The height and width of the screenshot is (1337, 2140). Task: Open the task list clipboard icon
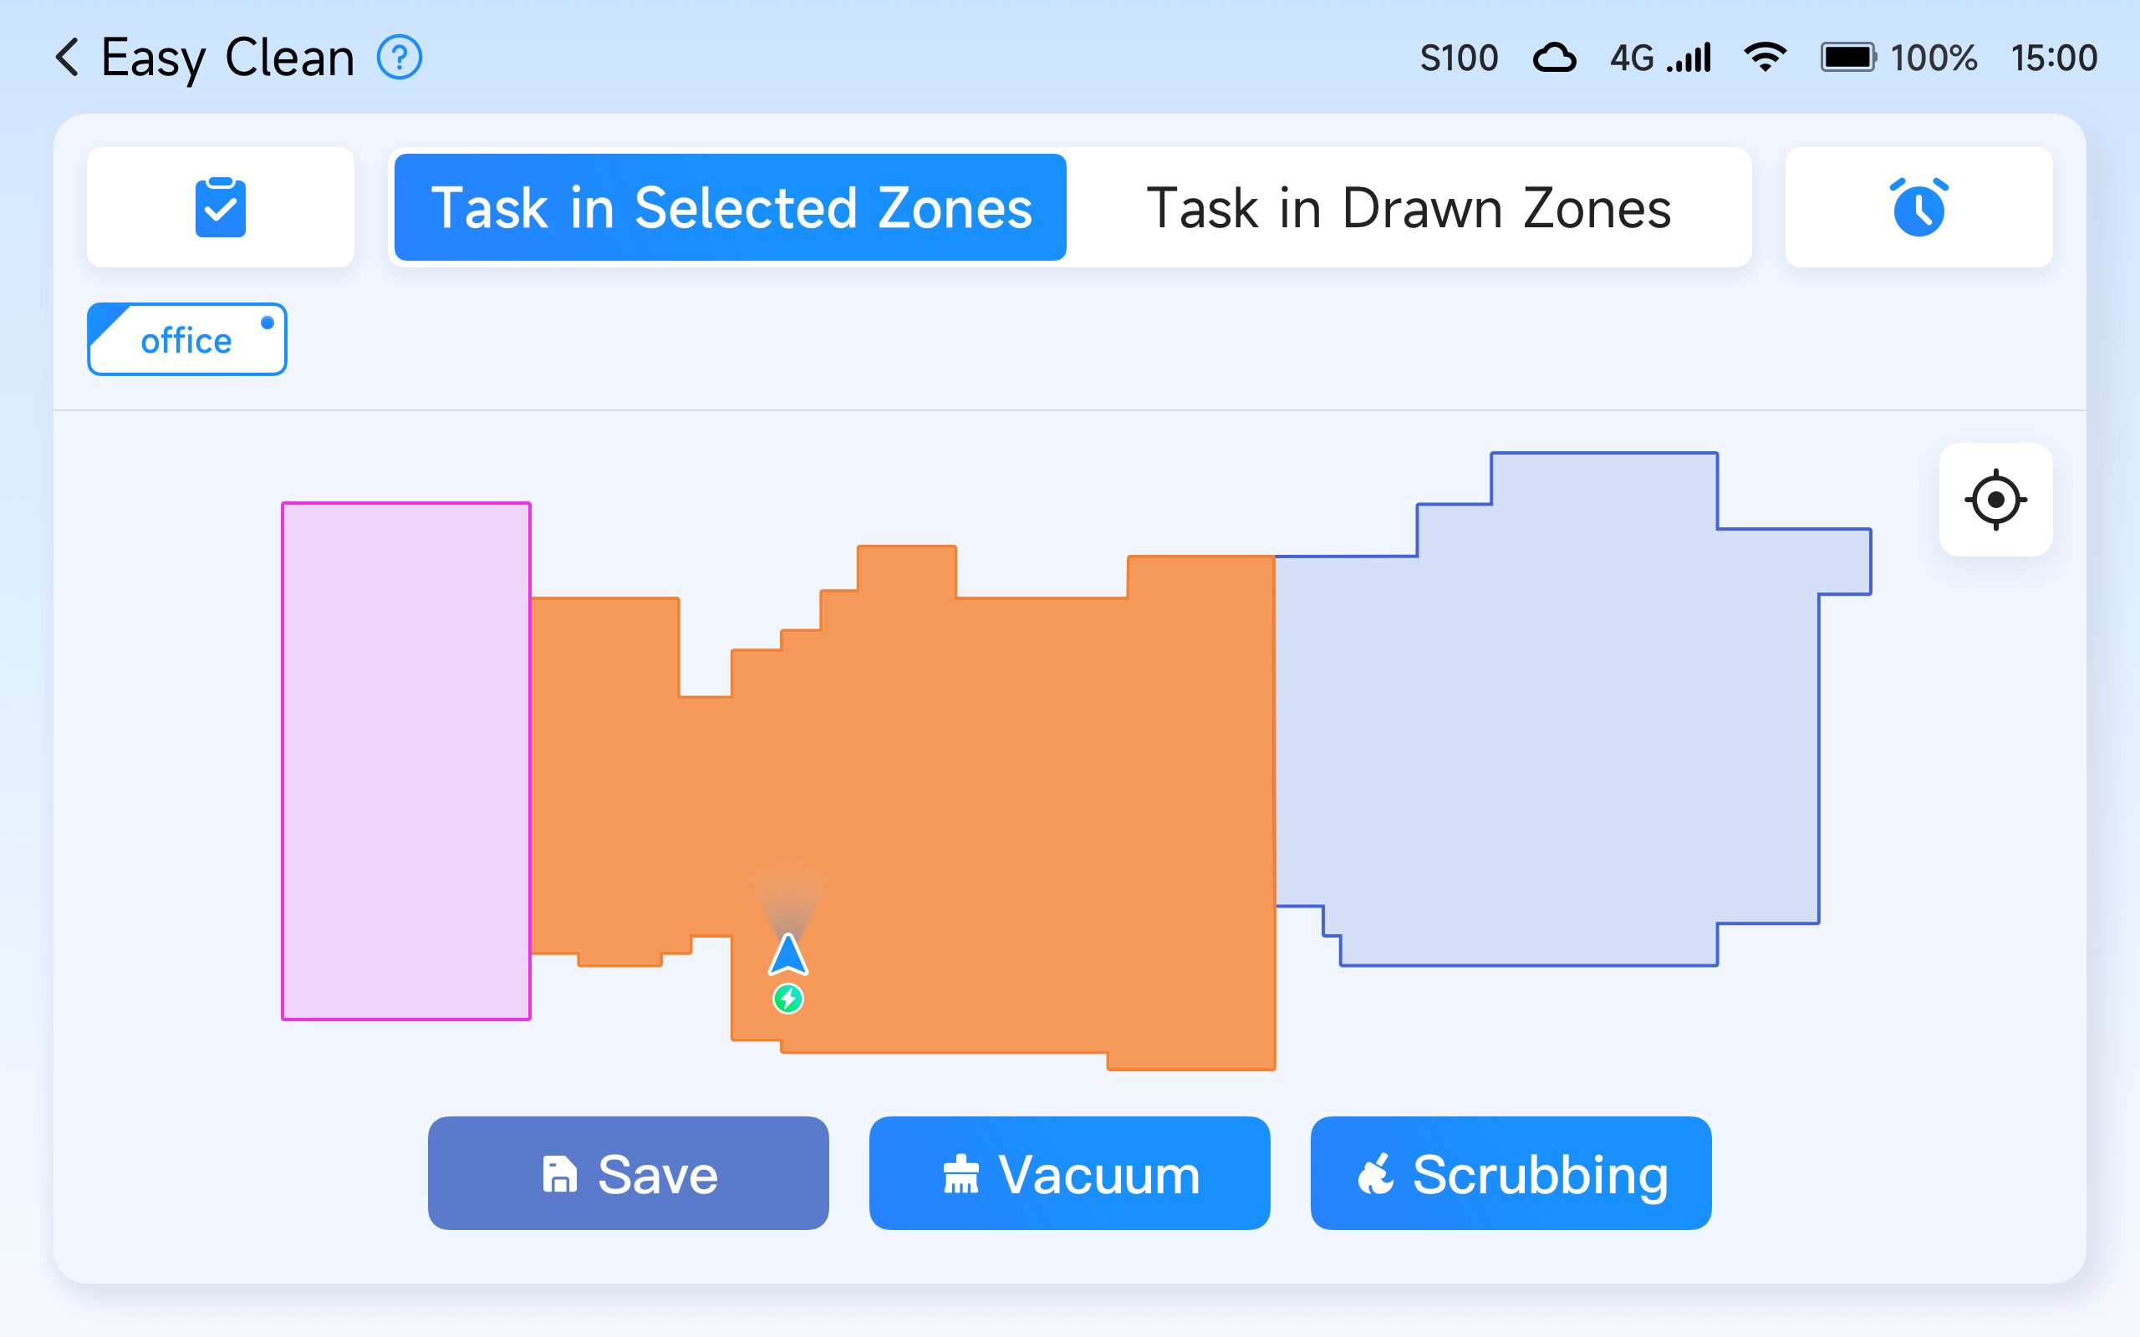pos(220,208)
